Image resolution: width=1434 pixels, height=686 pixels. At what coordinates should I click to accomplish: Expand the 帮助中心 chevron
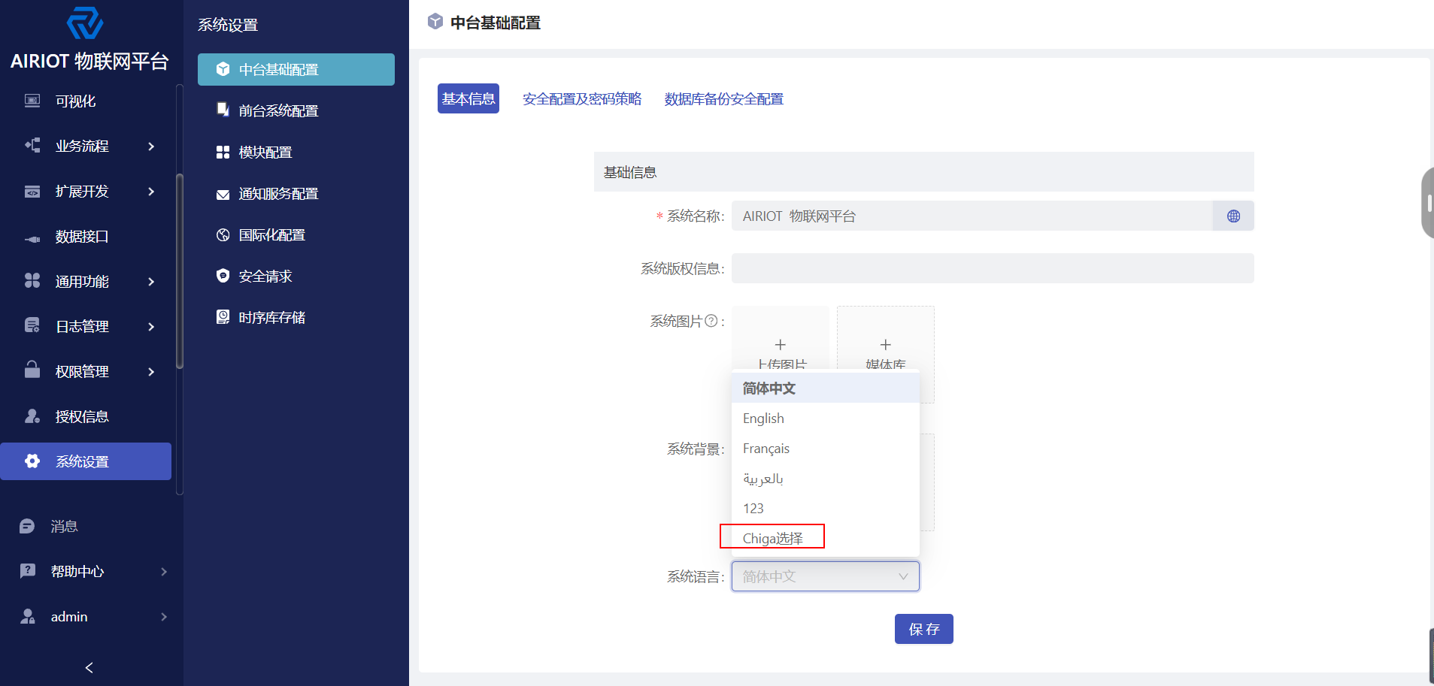(164, 571)
